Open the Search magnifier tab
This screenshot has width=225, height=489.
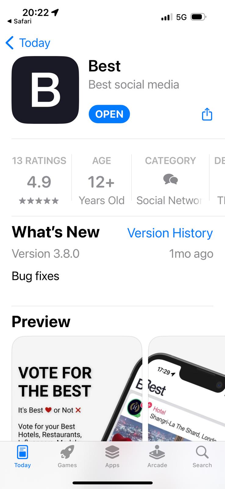point(202,452)
